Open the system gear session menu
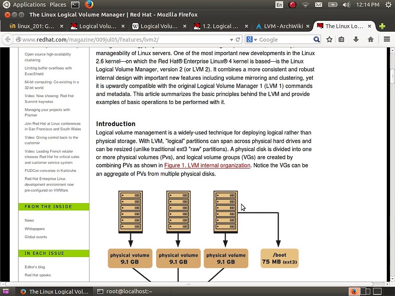This screenshot has width=395, height=296. (388, 5)
